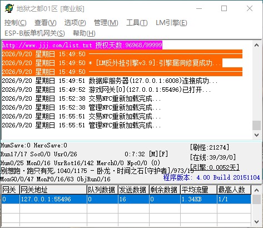Viewport: 263px width, 228px height.
Task: Click the 15:52:38 管理NPC重新加载完成 log line
Action: pos(81,107)
